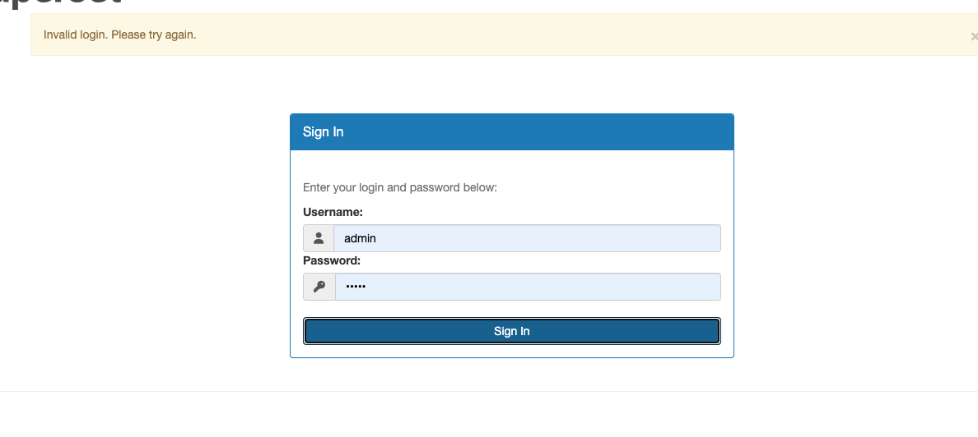978x437 pixels.
Task: Dismiss the invalid login alert
Action: [974, 36]
